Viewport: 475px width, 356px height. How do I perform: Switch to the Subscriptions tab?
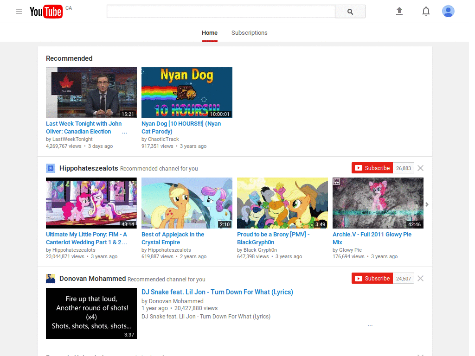click(249, 33)
